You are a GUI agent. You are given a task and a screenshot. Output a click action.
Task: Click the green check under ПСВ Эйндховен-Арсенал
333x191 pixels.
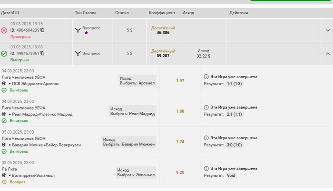4,90
